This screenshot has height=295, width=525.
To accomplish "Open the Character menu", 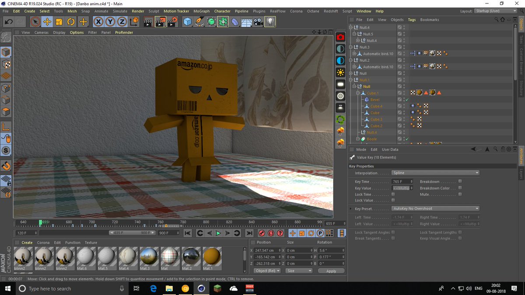I will coord(222,11).
